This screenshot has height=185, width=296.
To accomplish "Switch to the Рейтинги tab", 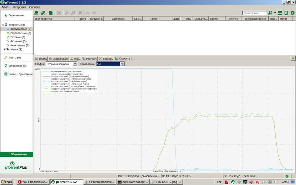I will [90, 59].
